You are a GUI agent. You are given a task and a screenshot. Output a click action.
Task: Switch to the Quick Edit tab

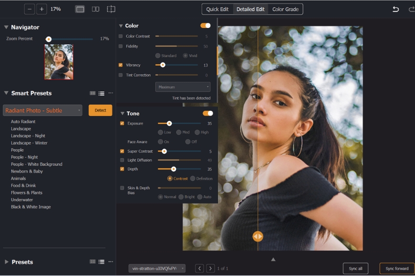point(218,9)
